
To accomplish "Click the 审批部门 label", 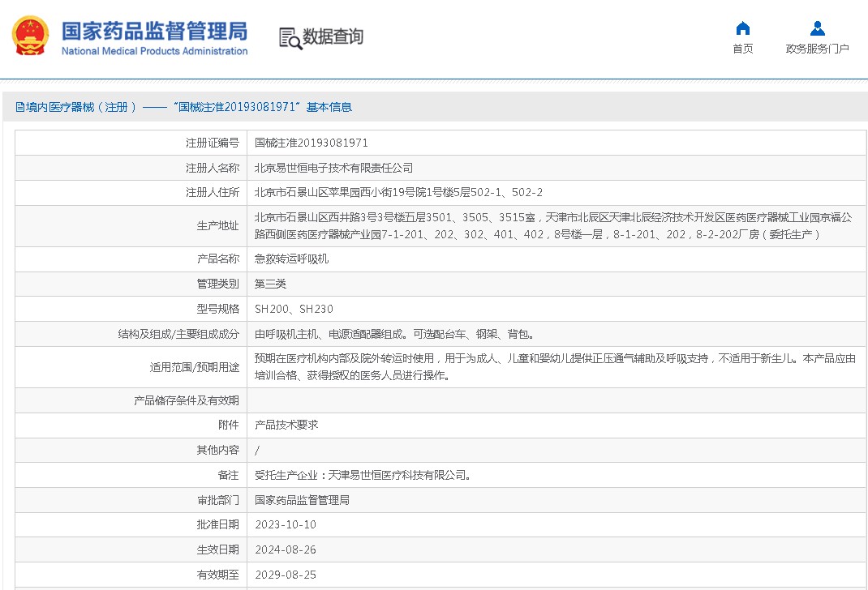I will [218, 500].
